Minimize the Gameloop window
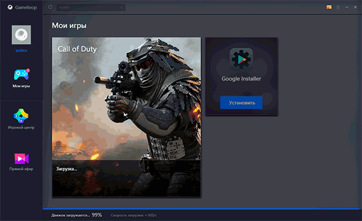Image resolution: width=362 pixels, height=221 pixels. point(347,7)
